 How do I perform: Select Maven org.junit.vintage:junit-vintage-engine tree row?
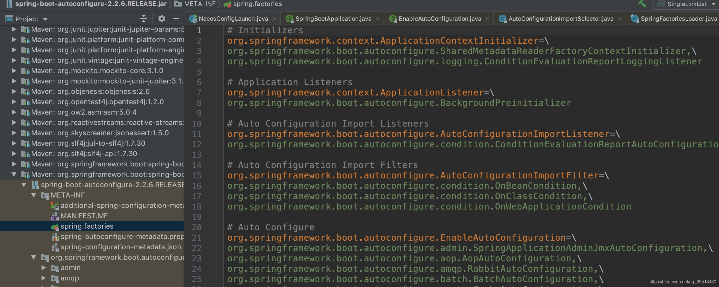pos(92,61)
